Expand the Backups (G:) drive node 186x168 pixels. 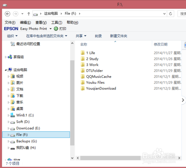pyautogui.click(x=9, y=141)
